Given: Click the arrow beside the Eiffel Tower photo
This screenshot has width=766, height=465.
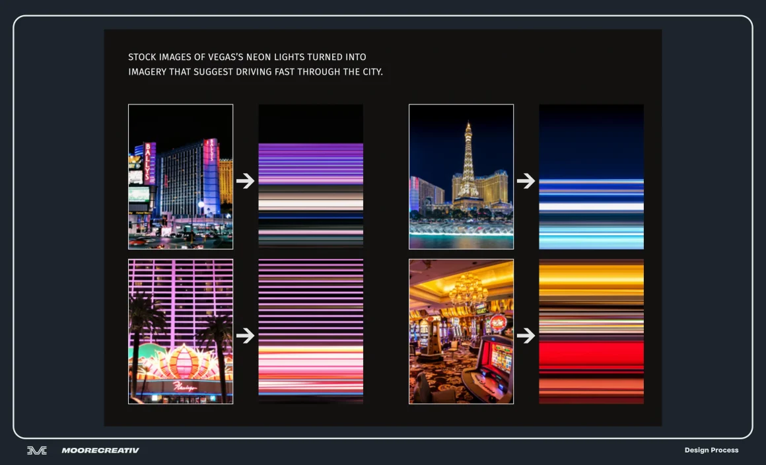Looking at the screenshot, I should [x=526, y=180].
